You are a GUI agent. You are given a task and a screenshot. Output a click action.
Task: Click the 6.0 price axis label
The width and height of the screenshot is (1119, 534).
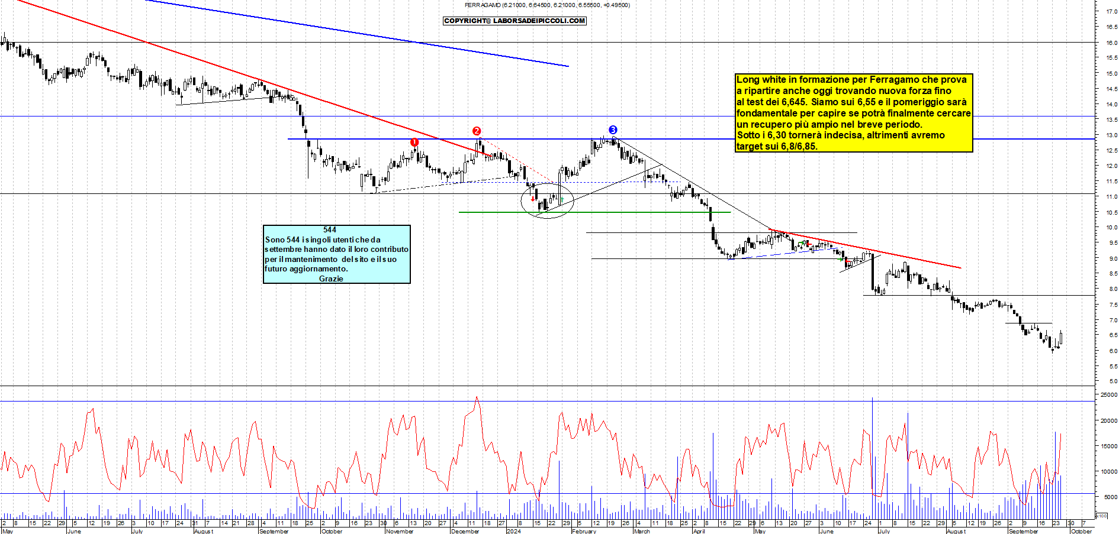(x=1113, y=351)
